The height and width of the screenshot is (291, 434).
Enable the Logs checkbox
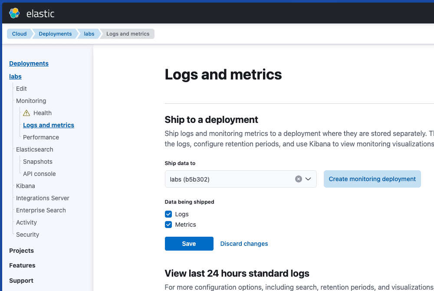[x=168, y=214]
